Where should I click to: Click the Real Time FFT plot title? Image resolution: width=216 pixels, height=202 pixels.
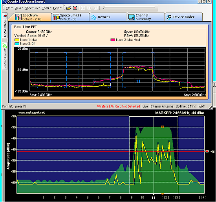(26, 27)
